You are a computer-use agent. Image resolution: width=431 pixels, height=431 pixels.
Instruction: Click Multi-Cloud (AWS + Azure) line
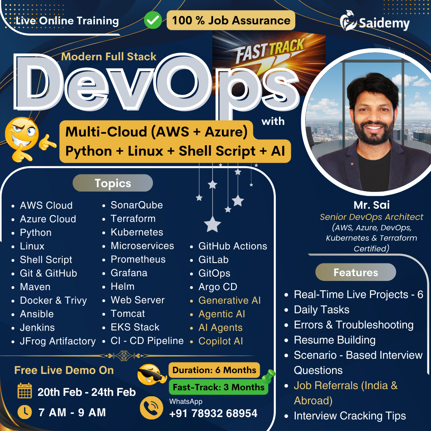pyautogui.click(x=156, y=132)
